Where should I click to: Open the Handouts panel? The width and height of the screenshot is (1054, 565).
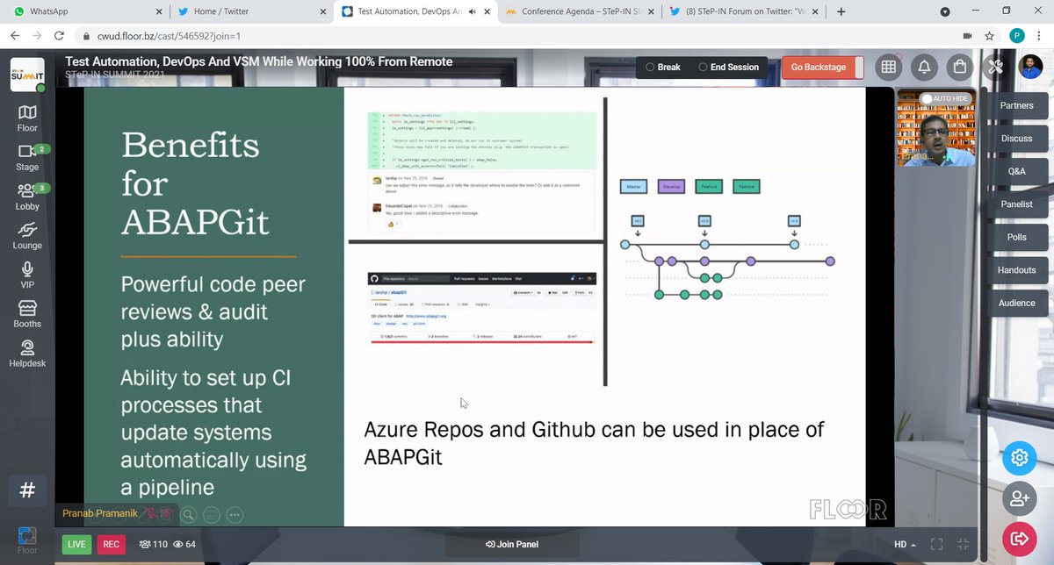tap(1016, 270)
